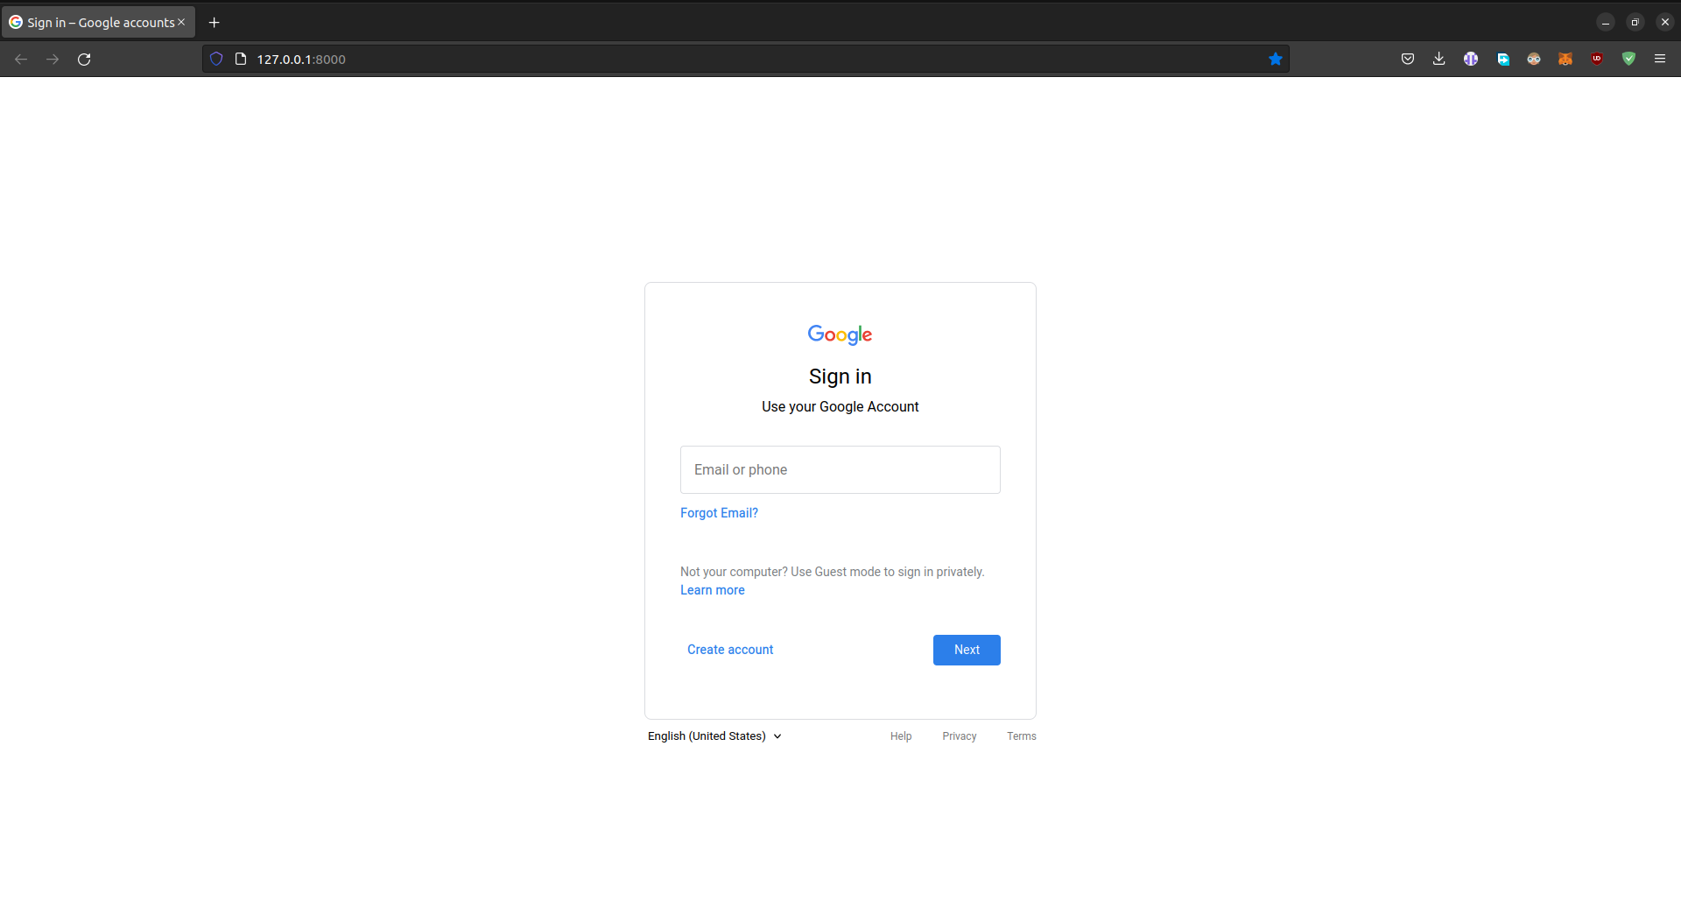1681x922 pixels.
Task: Open the Downloads panel
Action: 1439,59
